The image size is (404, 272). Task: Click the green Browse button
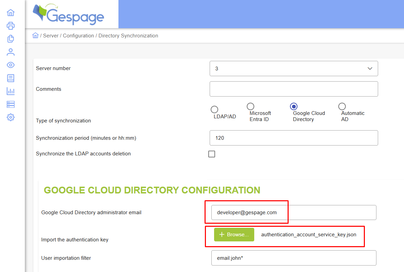coord(234,234)
